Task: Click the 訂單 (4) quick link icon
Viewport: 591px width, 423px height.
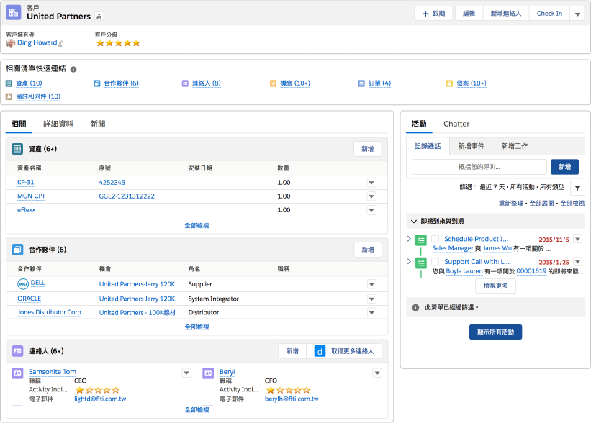Action: [x=361, y=83]
